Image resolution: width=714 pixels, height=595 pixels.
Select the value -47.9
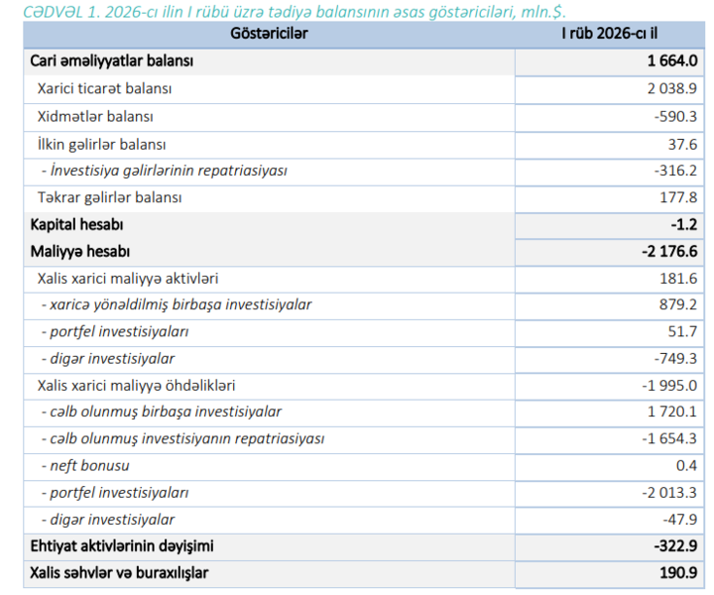pos(680,520)
